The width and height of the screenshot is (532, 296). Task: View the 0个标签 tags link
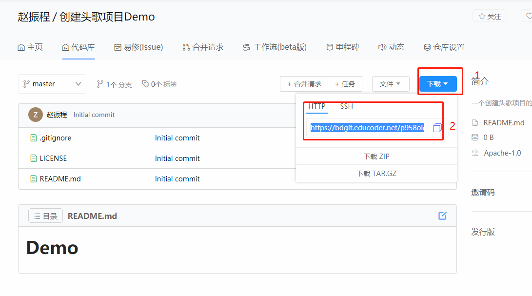pos(159,84)
